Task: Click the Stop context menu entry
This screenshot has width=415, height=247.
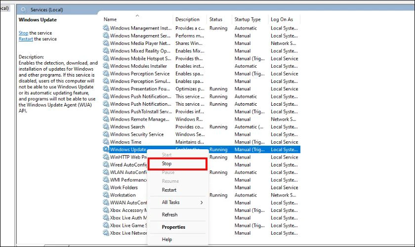Action: pos(177,164)
